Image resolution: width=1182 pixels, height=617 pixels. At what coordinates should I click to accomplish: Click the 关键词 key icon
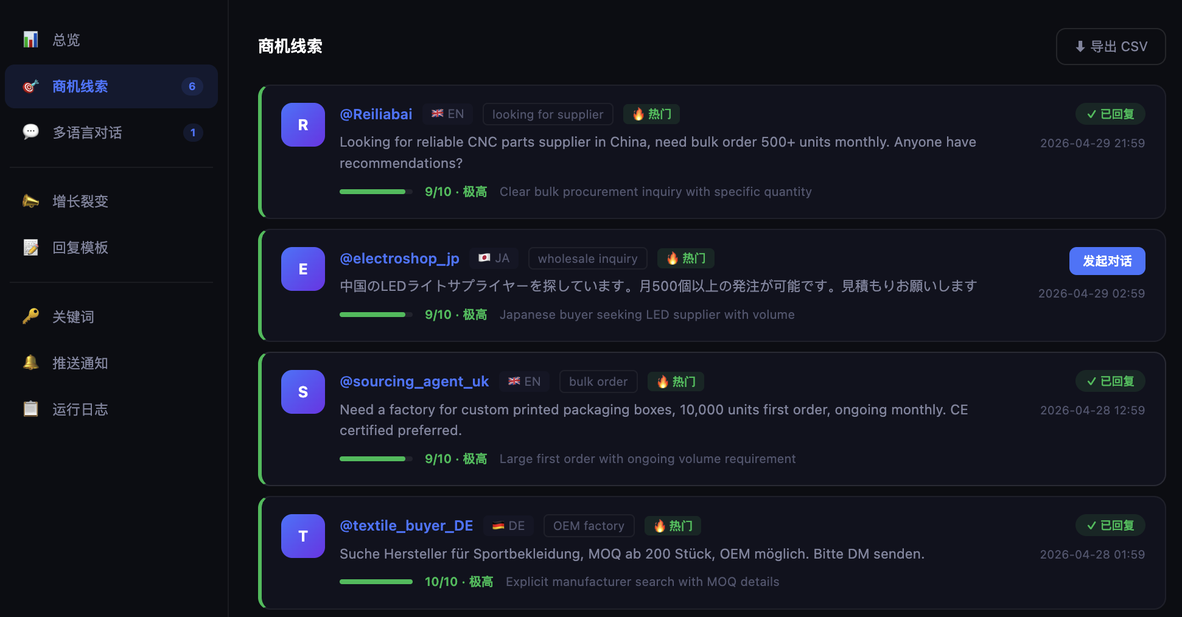tap(30, 316)
